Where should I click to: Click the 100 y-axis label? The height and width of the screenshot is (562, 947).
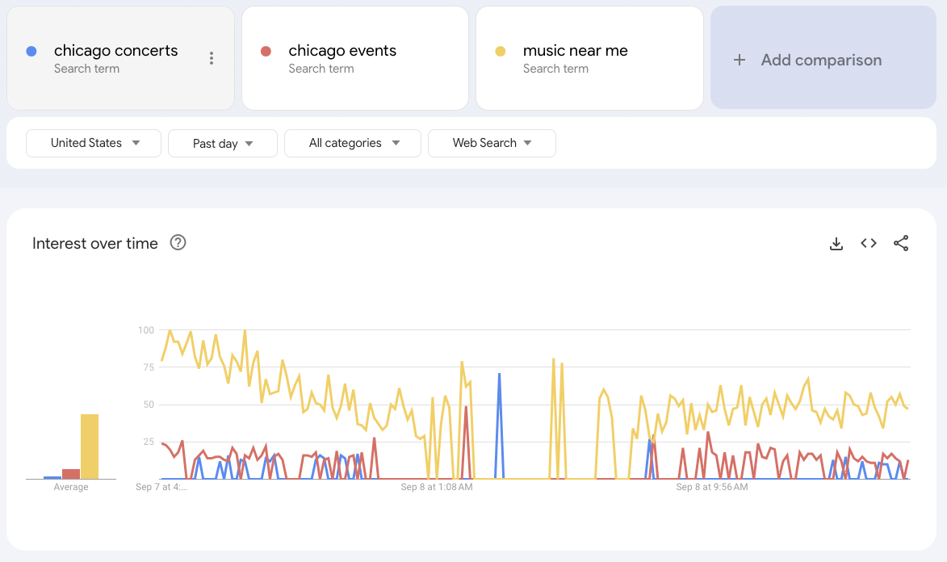pyautogui.click(x=146, y=330)
